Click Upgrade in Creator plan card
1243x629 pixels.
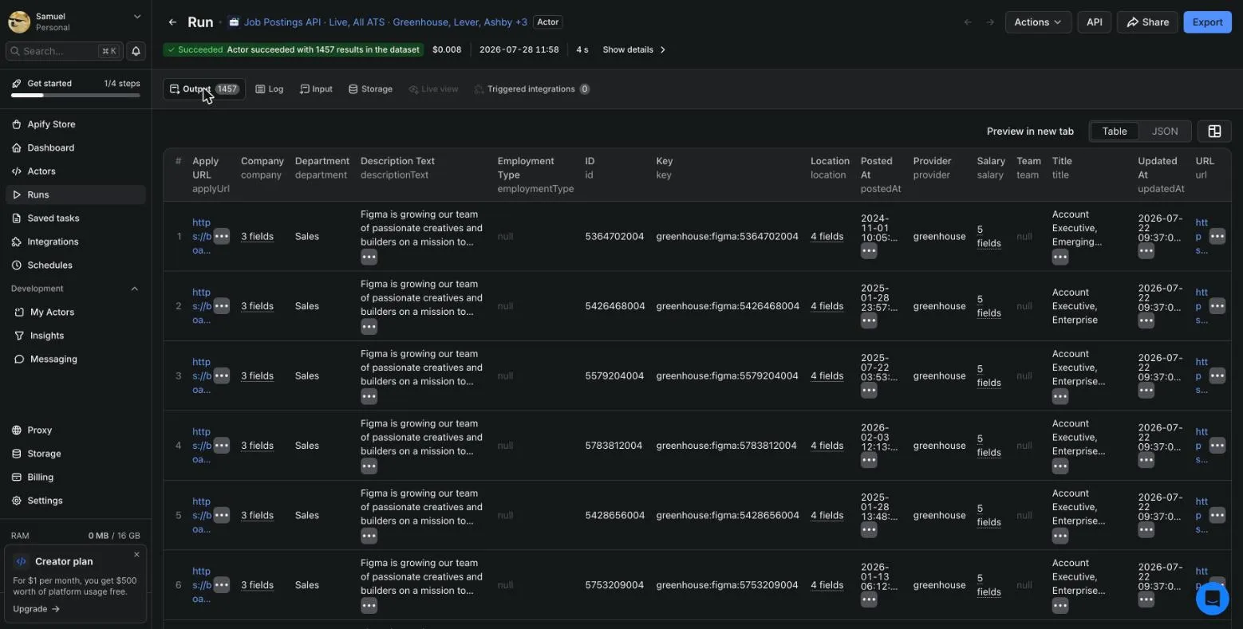[37, 609]
